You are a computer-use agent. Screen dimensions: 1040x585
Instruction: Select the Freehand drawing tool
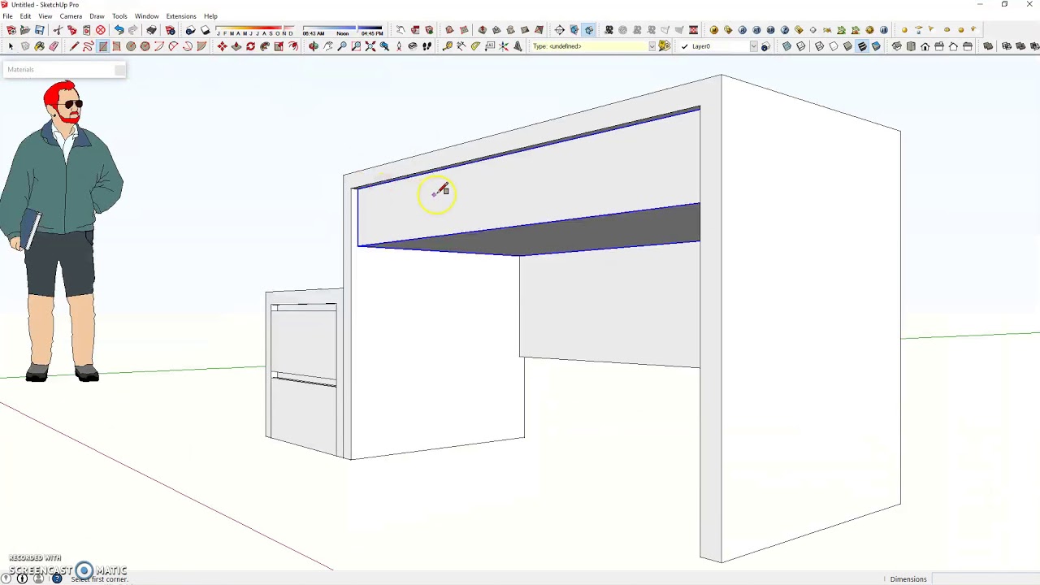point(88,46)
